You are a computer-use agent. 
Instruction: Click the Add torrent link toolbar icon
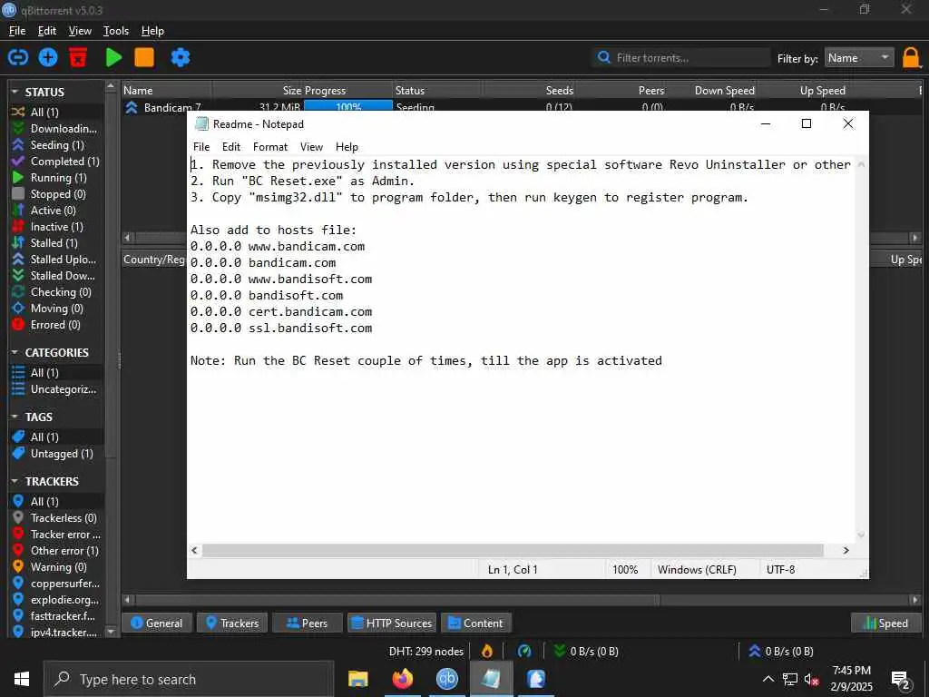tap(18, 57)
